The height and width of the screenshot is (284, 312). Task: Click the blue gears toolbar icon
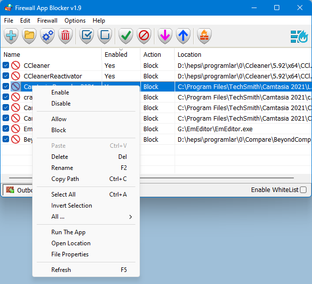(x=47, y=36)
